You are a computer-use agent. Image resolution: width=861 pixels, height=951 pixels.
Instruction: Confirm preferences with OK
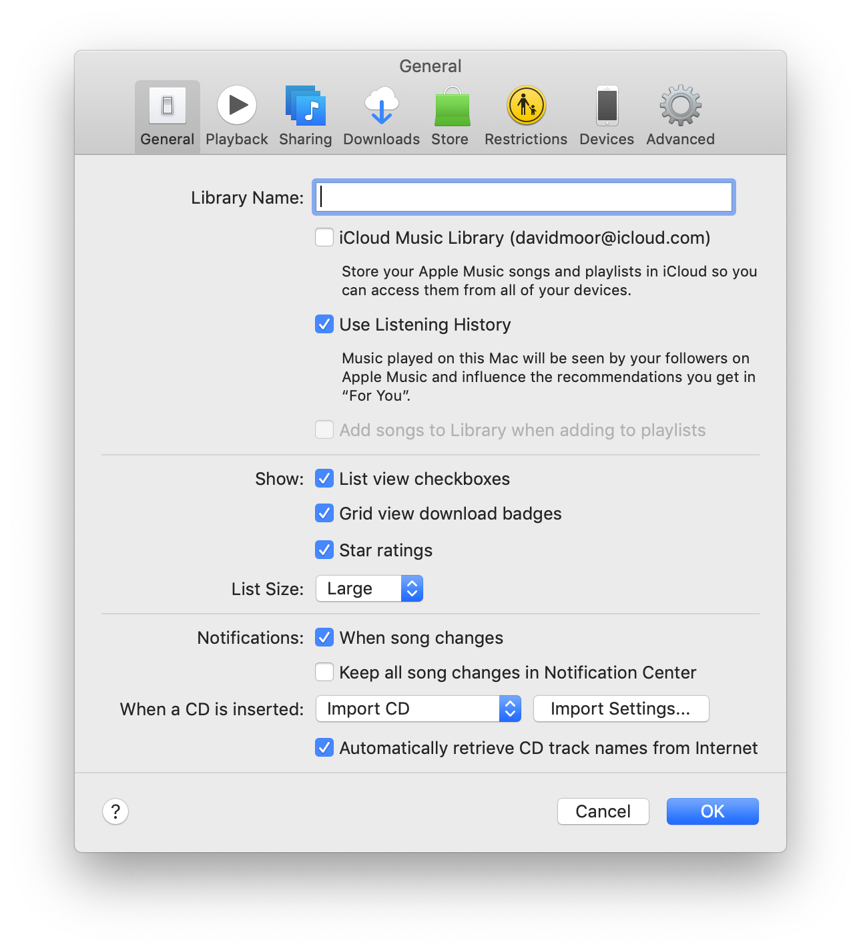(x=713, y=811)
